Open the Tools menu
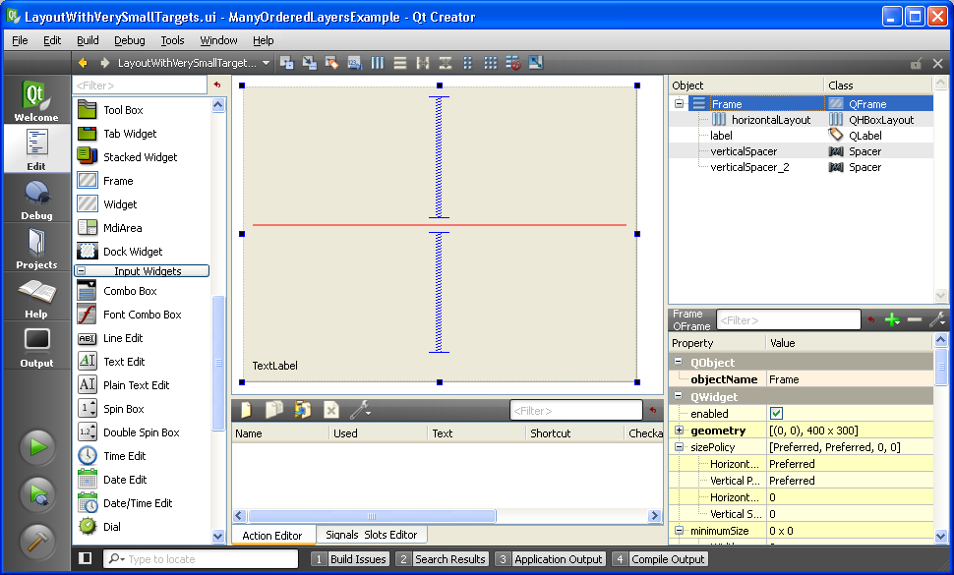 172,40
